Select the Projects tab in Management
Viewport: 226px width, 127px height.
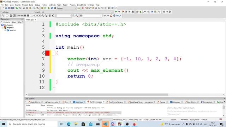[x=6, y=22]
